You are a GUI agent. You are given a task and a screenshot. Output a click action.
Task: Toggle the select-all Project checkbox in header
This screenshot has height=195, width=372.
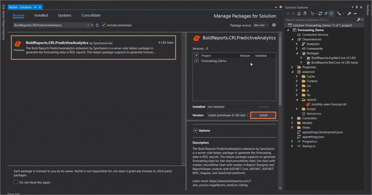coord(197,55)
